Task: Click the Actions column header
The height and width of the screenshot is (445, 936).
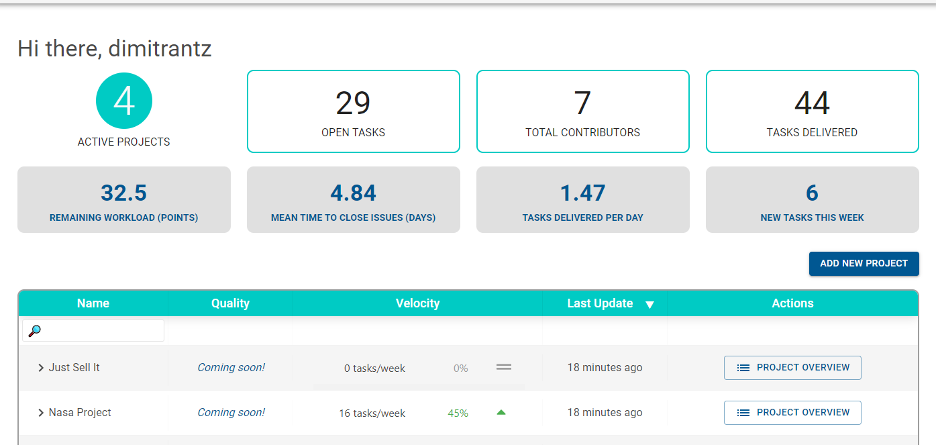Action: (x=792, y=303)
